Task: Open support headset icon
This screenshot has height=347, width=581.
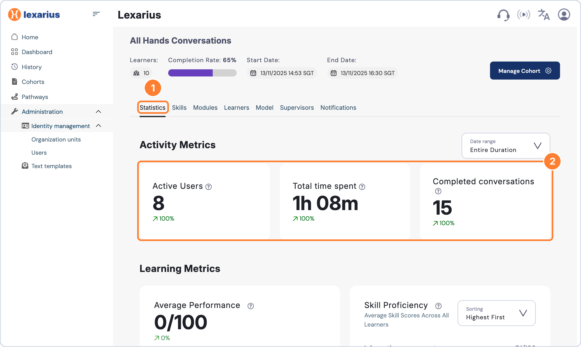Action: [x=503, y=15]
